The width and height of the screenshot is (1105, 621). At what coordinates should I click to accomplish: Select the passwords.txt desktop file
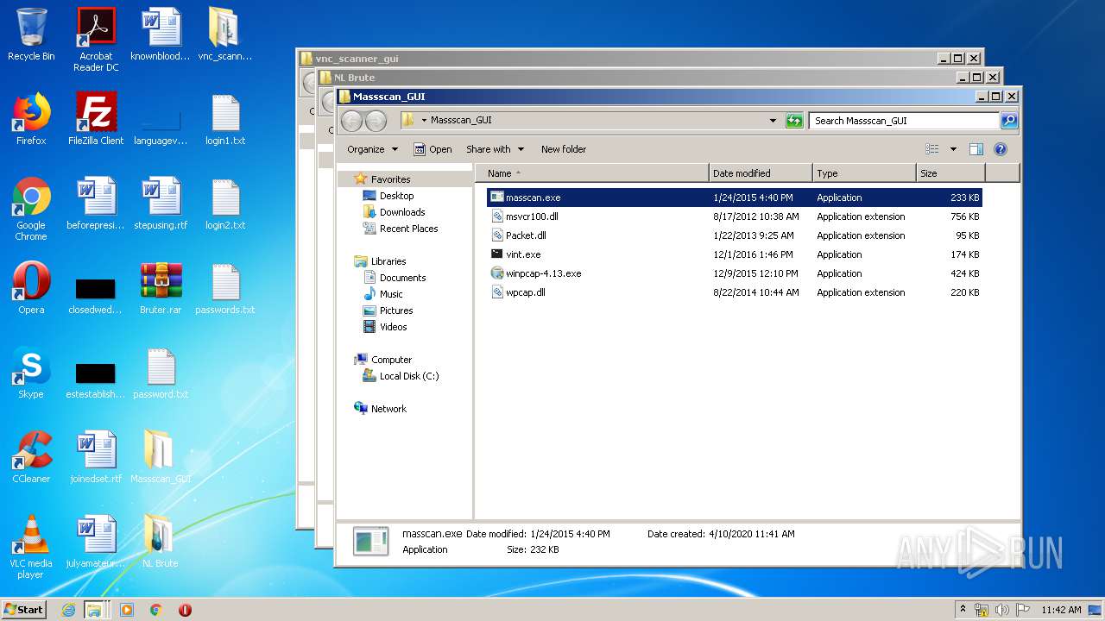pyautogui.click(x=225, y=289)
